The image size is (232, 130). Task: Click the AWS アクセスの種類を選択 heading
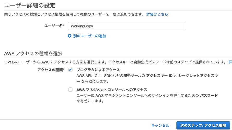(x=33, y=54)
